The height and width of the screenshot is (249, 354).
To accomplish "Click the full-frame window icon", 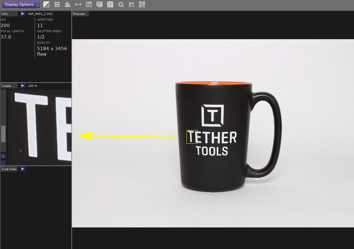I will 131,5.
